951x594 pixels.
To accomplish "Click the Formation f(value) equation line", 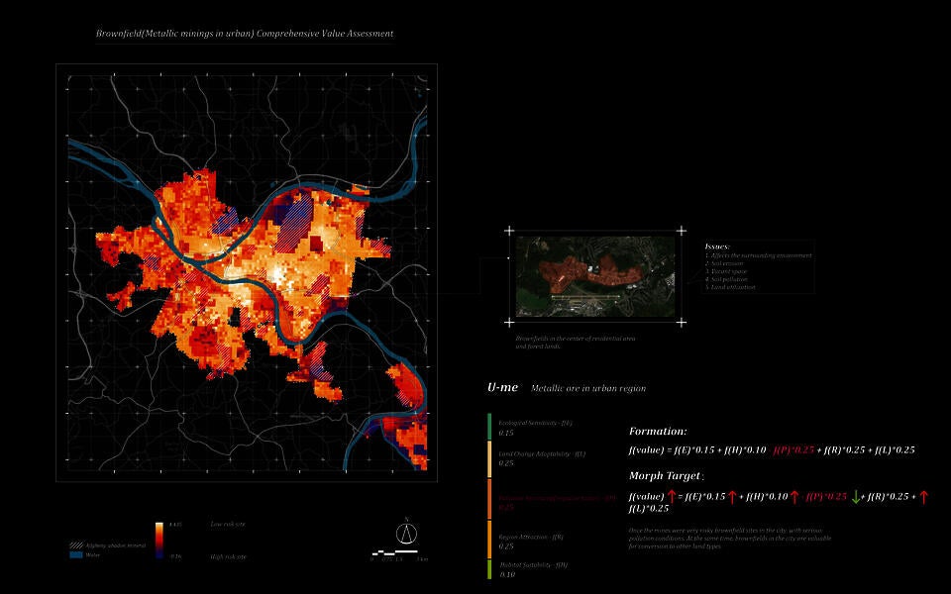I will click(x=772, y=449).
